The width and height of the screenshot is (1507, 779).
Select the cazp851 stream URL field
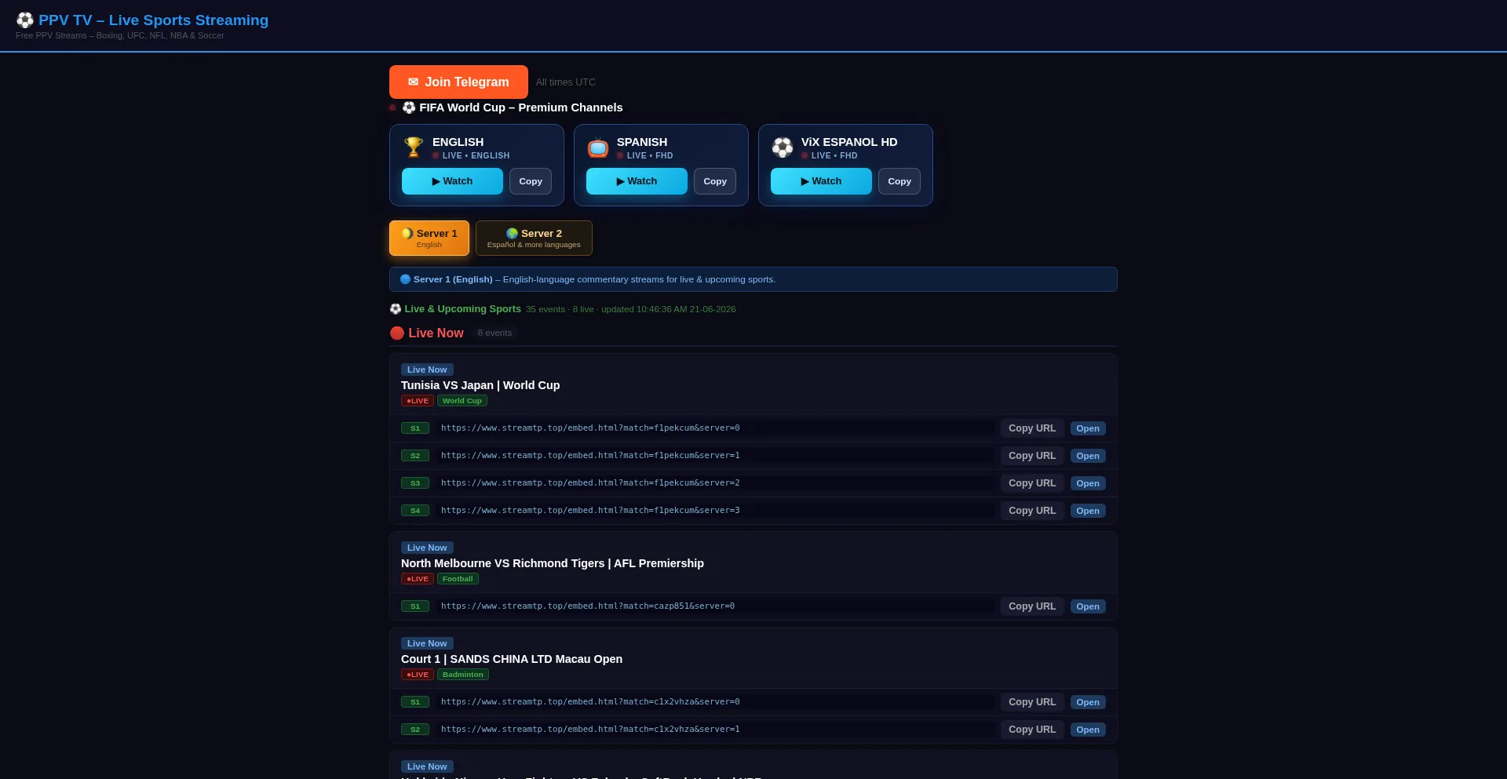(x=715, y=606)
